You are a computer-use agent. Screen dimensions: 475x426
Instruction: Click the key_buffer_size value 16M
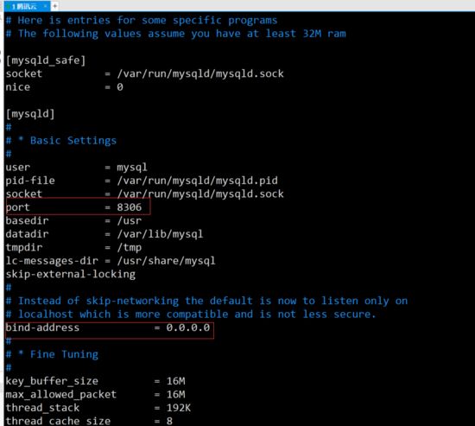(x=175, y=381)
